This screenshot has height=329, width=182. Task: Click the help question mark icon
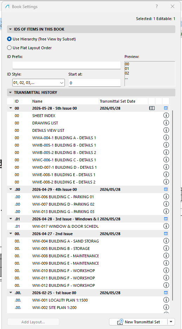point(157,7)
